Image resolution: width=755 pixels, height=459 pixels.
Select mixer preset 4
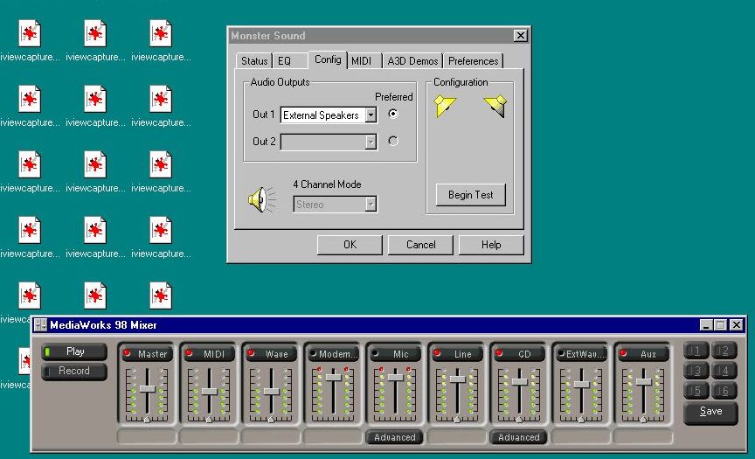(724, 371)
